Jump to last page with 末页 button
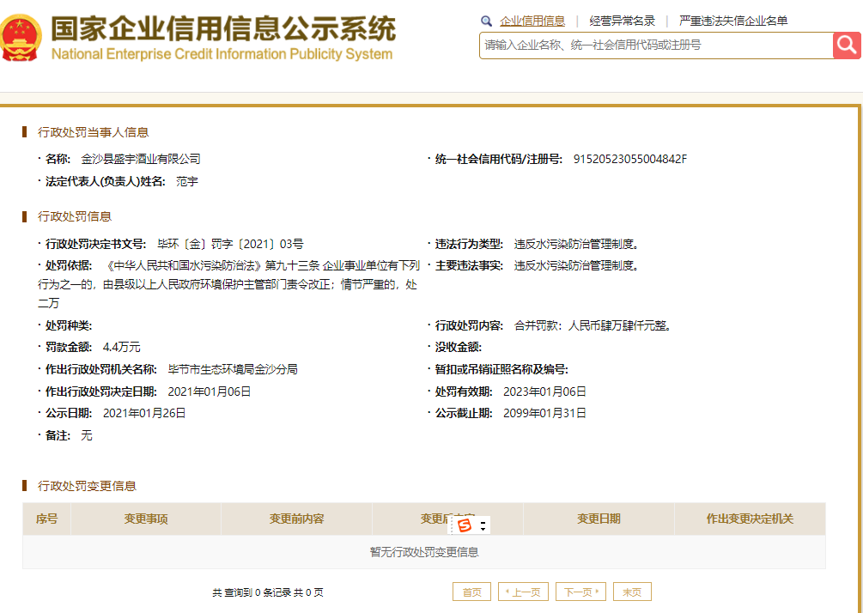The image size is (863, 613). (x=632, y=592)
